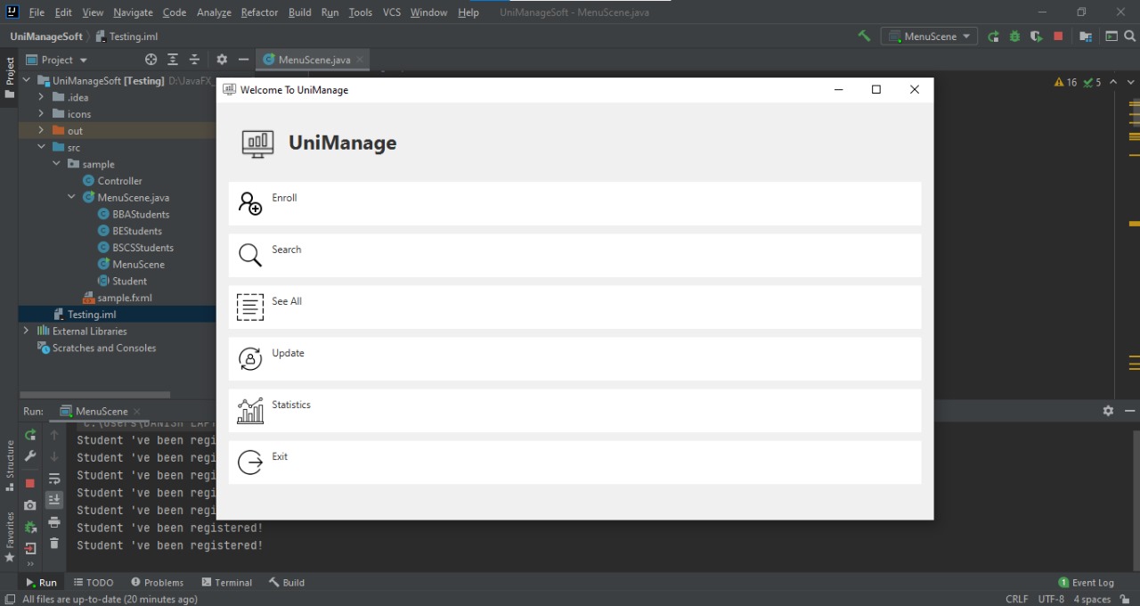Viewport: 1140px width, 606px height.
Task: Collapse the UniManageSoft root node
Action: [26, 80]
